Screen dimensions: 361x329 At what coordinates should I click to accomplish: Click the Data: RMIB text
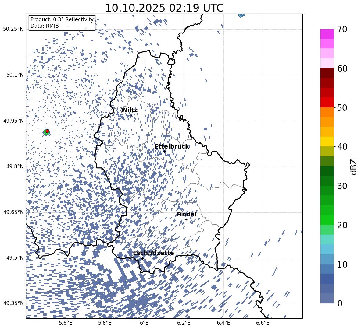click(x=45, y=26)
